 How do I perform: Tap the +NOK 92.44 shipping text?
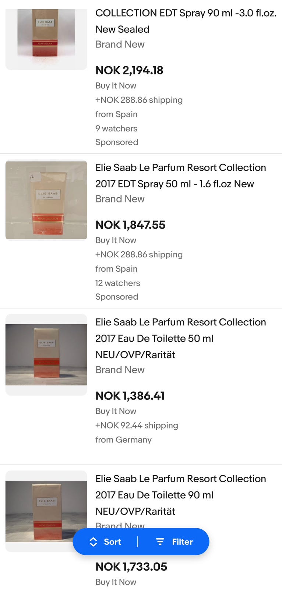(x=137, y=425)
